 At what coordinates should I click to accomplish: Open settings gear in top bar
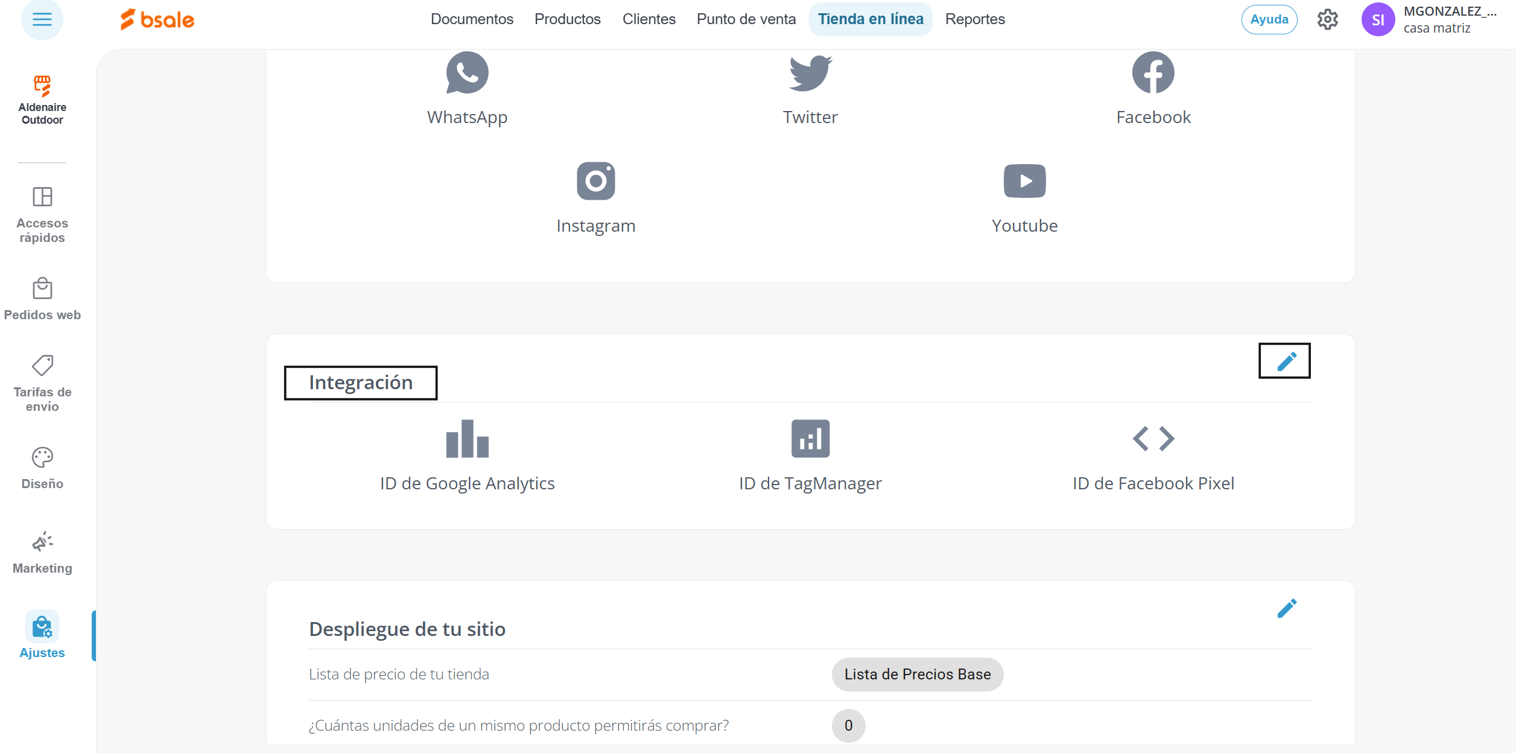click(1327, 19)
